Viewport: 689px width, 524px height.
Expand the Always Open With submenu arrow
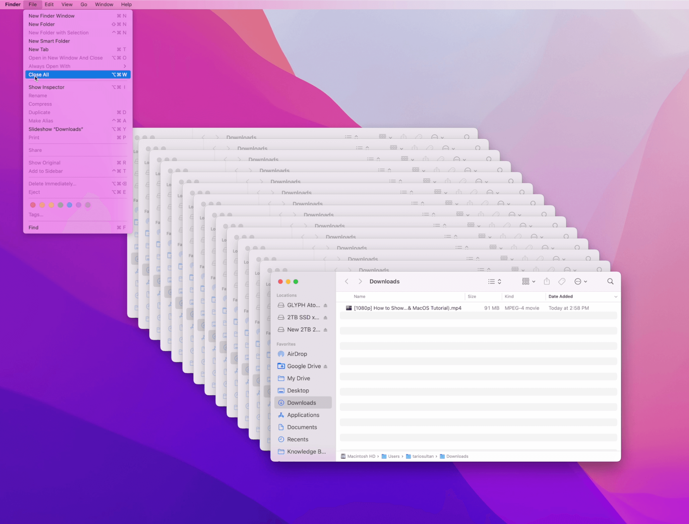tap(125, 66)
